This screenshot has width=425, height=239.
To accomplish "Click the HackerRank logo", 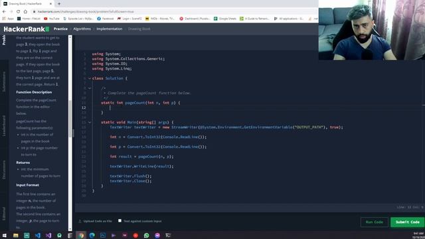I will click(x=27, y=29).
